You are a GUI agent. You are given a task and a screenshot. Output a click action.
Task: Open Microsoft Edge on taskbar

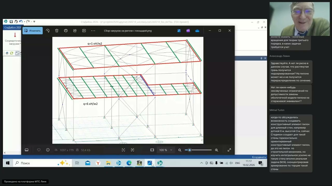(129, 163)
